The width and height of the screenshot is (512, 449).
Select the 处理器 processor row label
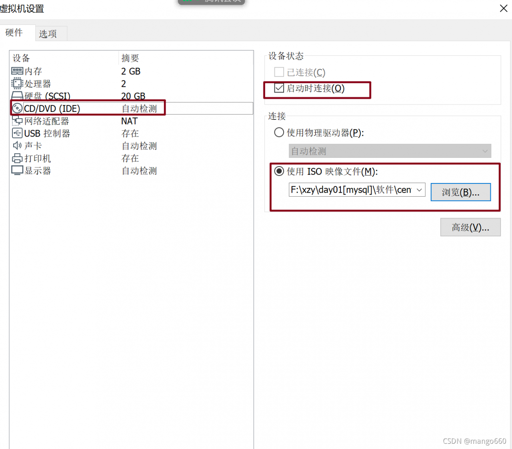pos(38,84)
